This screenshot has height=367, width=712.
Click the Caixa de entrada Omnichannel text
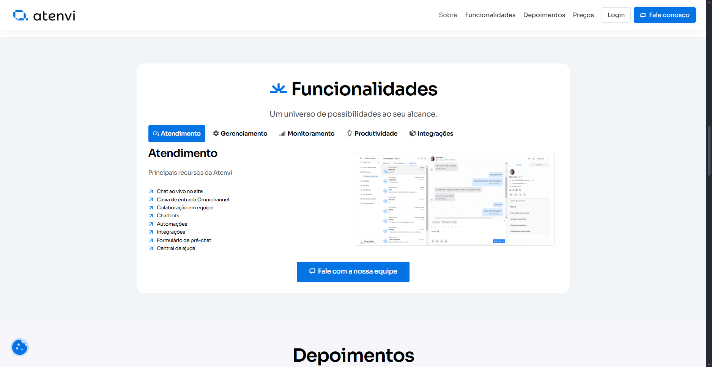click(193, 199)
